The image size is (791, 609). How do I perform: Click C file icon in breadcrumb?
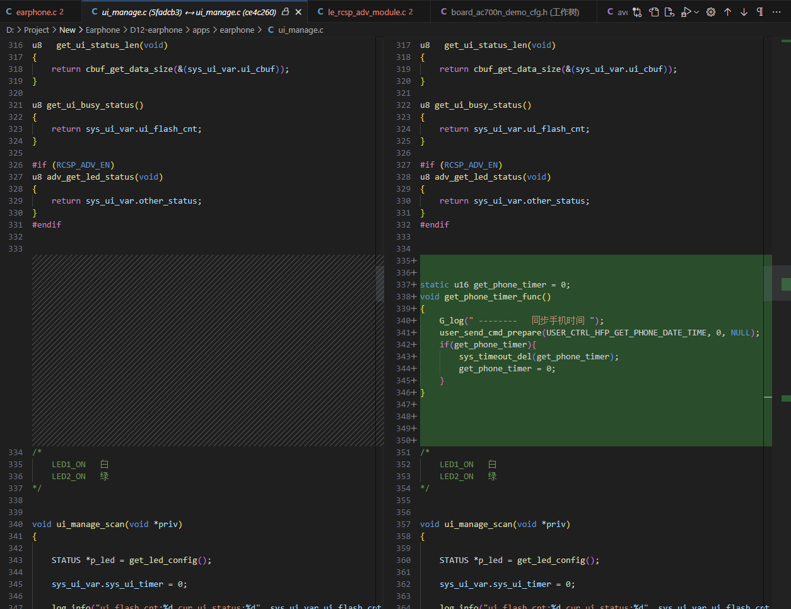(x=271, y=30)
